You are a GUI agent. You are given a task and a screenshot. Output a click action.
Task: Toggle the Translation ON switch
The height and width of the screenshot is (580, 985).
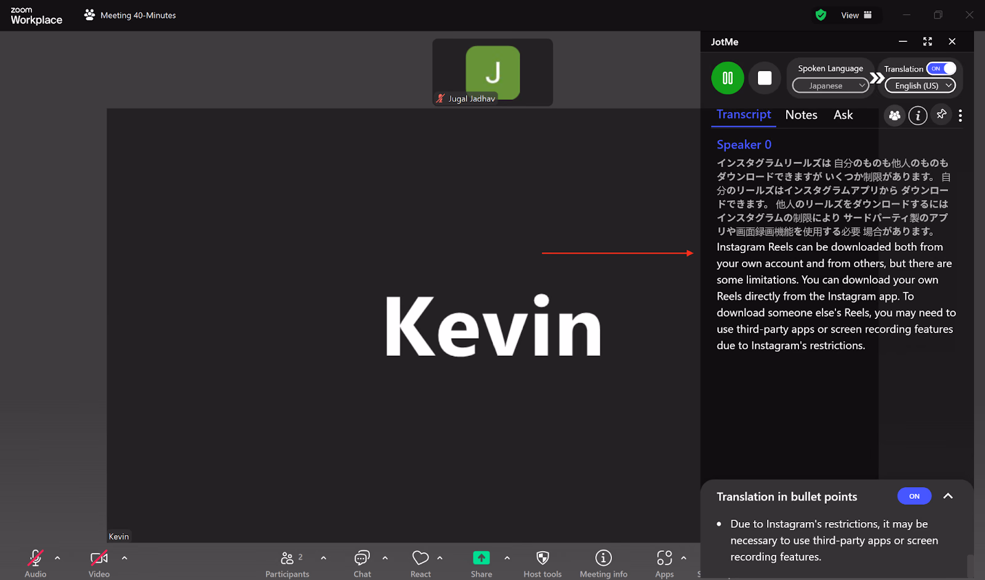941,68
